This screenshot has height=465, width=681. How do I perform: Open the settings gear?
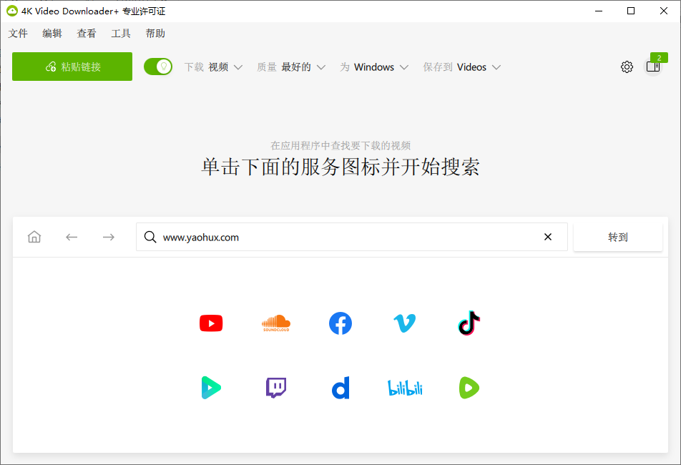click(x=627, y=67)
